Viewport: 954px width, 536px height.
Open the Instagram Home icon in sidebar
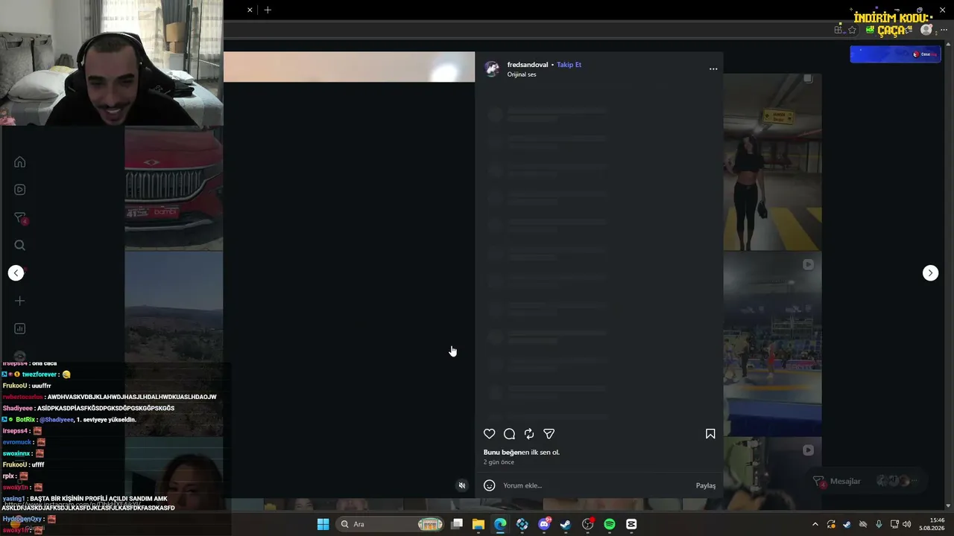(x=20, y=162)
